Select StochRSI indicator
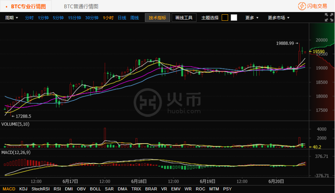Viewport: 335px width, 193px height. point(41,189)
